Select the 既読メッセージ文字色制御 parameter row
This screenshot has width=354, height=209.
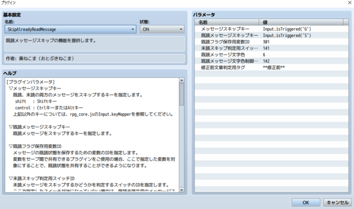272,61
